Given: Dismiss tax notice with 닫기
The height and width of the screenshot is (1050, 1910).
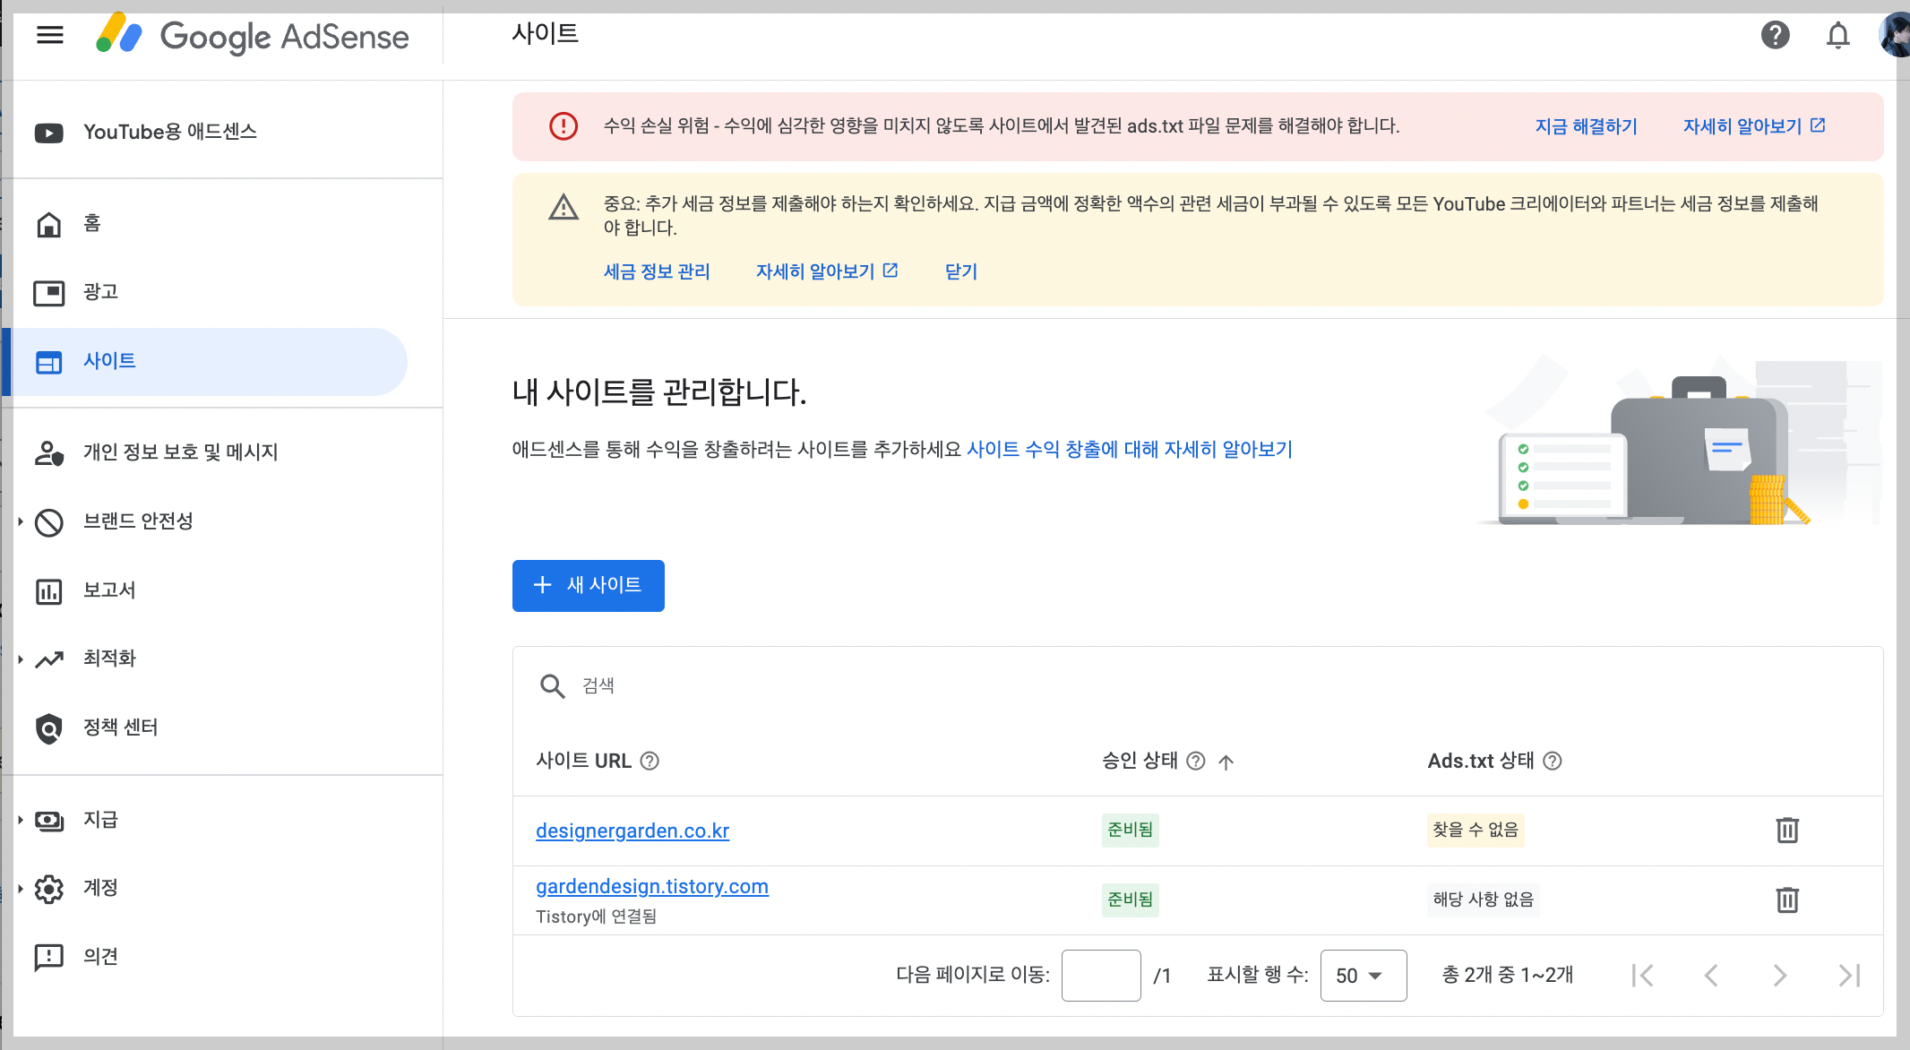Looking at the screenshot, I should pyautogui.click(x=960, y=271).
